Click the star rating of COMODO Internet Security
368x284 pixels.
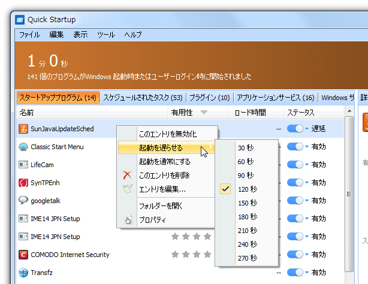tap(191, 255)
